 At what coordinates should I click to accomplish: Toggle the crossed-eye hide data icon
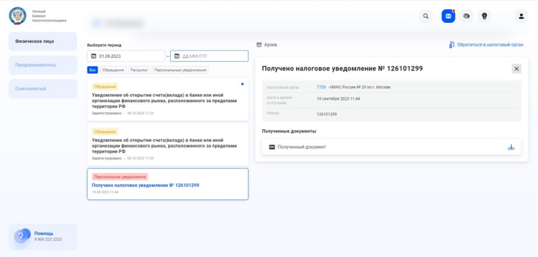[466, 16]
